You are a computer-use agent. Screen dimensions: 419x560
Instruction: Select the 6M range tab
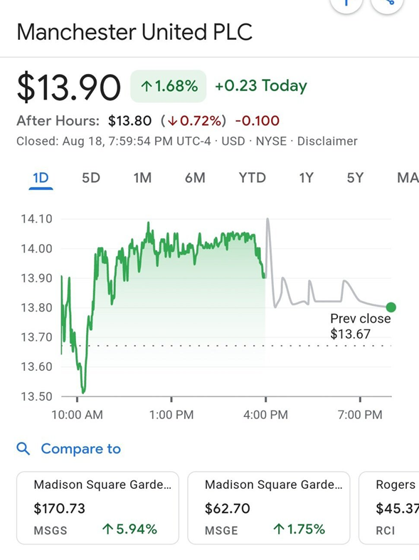(195, 178)
